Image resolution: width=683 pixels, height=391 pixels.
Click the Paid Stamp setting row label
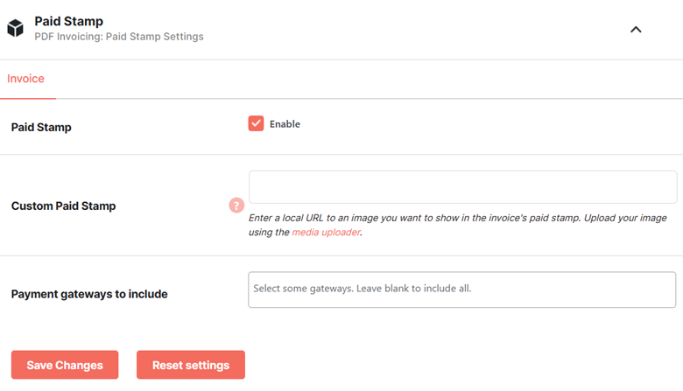[x=41, y=128]
